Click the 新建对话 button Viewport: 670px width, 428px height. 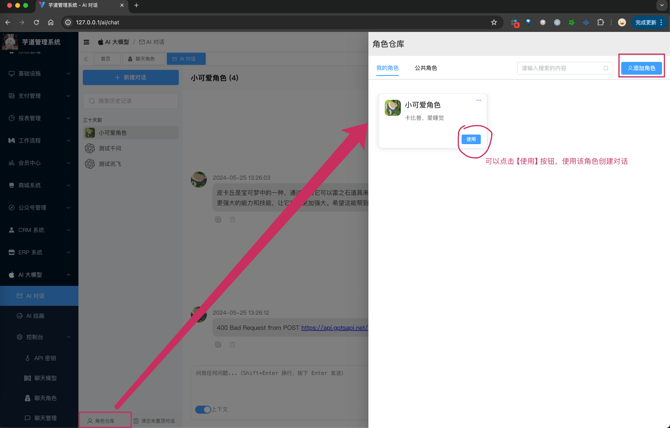pyautogui.click(x=130, y=77)
